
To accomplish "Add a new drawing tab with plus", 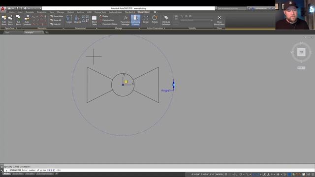I will coord(47,32).
